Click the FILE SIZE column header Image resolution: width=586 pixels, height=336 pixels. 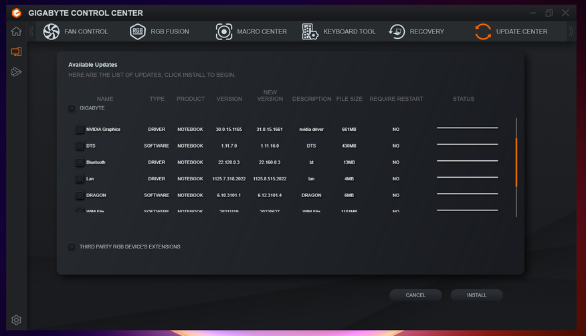[349, 99]
